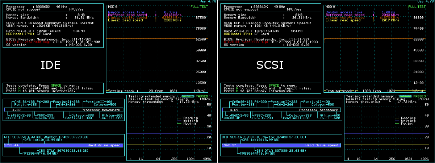Click the Maxtor D740X entry in IDE panel
This screenshot has width=435, height=163.
pyautogui.click(x=60, y=137)
